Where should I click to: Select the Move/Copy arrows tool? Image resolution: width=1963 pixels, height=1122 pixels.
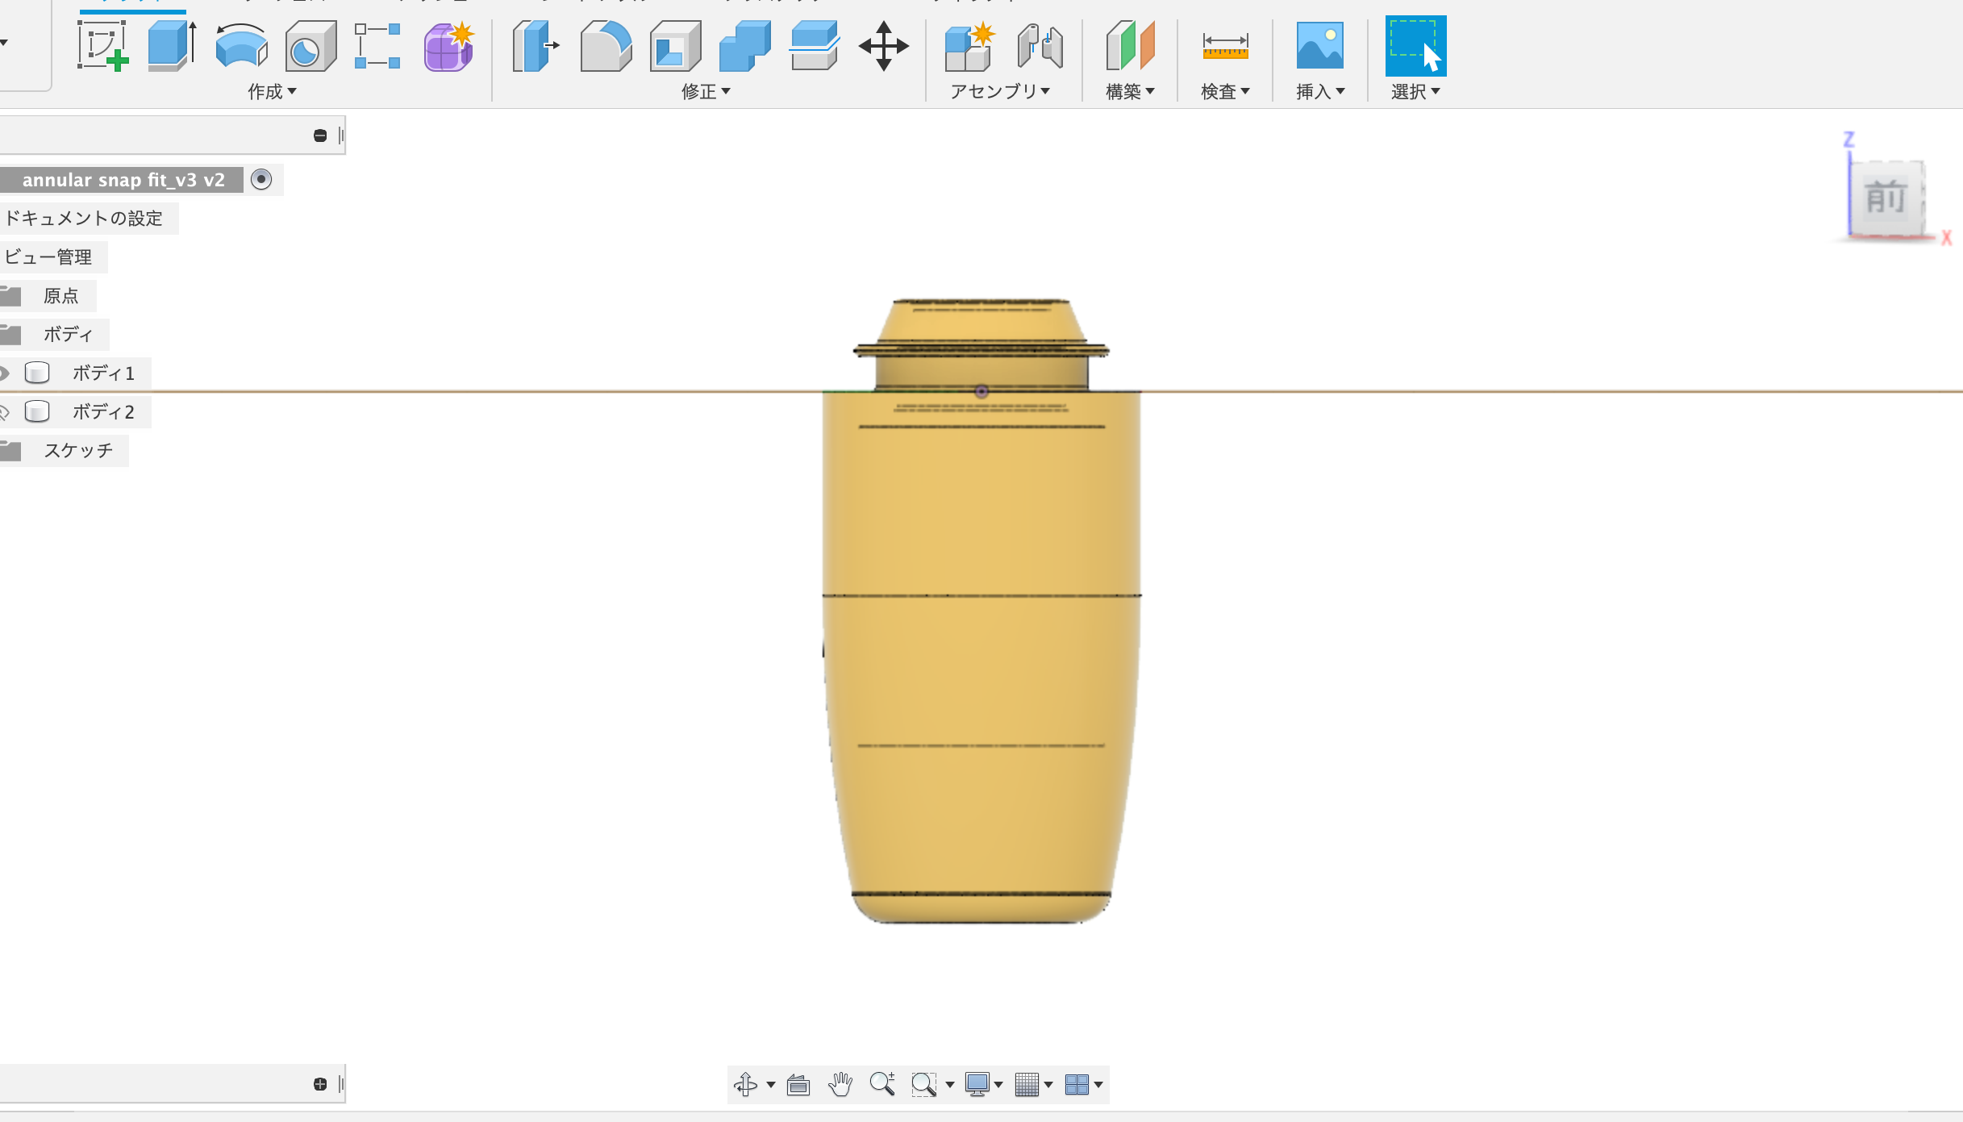coord(883,46)
